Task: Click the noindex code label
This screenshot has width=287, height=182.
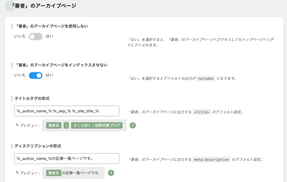Action: 206,78
